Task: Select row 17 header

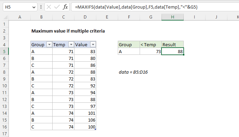Action: coord(4,134)
